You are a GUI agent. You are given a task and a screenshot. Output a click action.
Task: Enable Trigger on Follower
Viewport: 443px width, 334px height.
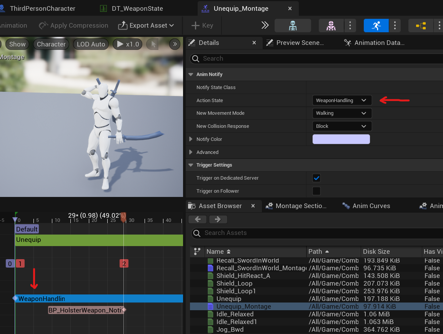tap(316, 191)
